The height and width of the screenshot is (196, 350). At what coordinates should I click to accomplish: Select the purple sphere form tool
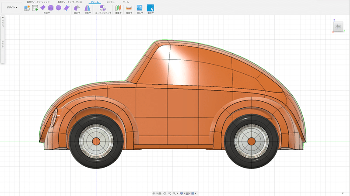coord(58,8)
